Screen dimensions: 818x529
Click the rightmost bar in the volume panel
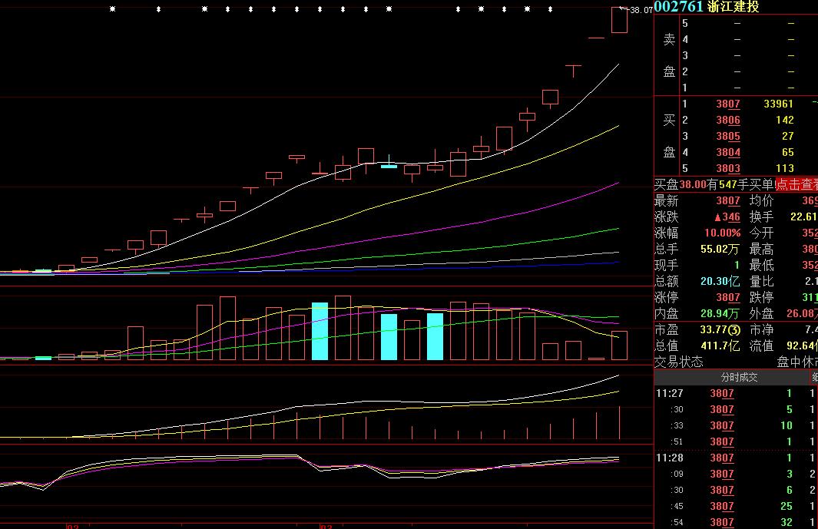click(x=619, y=346)
